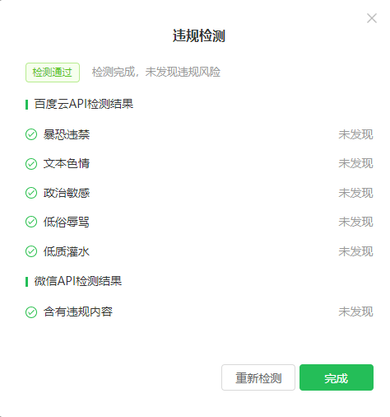Select the 微信API检测结果 section heading
The image size is (390, 417).
coord(78,281)
